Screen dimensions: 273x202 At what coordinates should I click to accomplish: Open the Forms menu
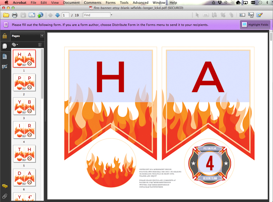coord(110,3)
